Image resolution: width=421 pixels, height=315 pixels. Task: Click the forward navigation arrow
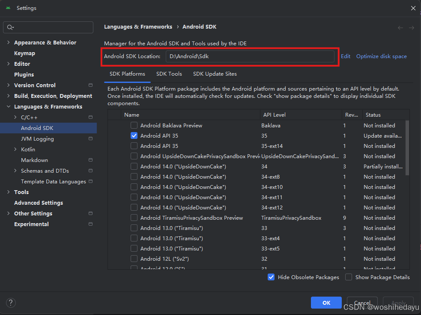click(411, 28)
